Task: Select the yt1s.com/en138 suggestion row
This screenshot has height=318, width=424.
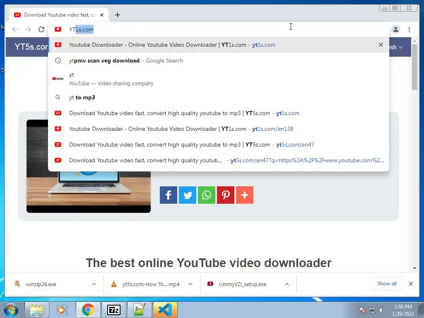Action: pos(219,129)
